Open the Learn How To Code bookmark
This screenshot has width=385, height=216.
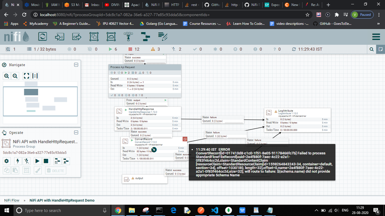tap(245, 24)
